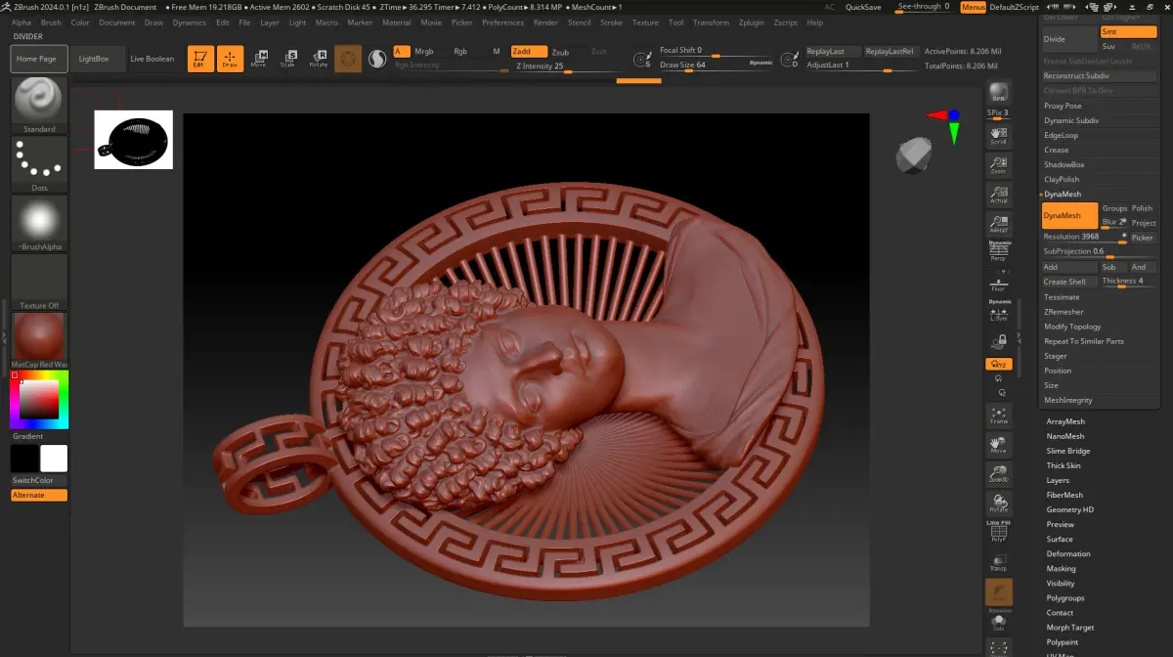The height and width of the screenshot is (657, 1173).
Task: Click the sculptris pro S-circle icon
Action: [x=376, y=60]
